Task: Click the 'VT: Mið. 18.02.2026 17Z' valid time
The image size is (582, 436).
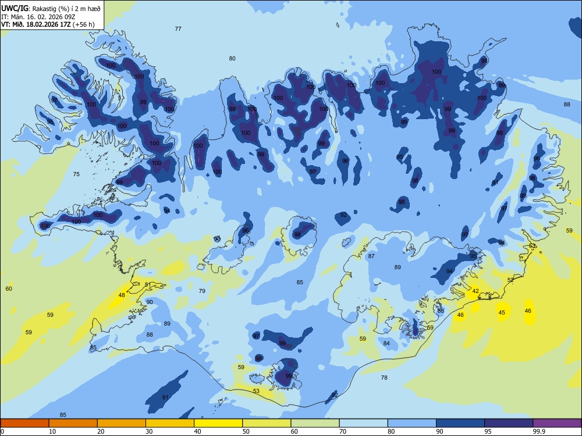Action: [x=36, y=24]
